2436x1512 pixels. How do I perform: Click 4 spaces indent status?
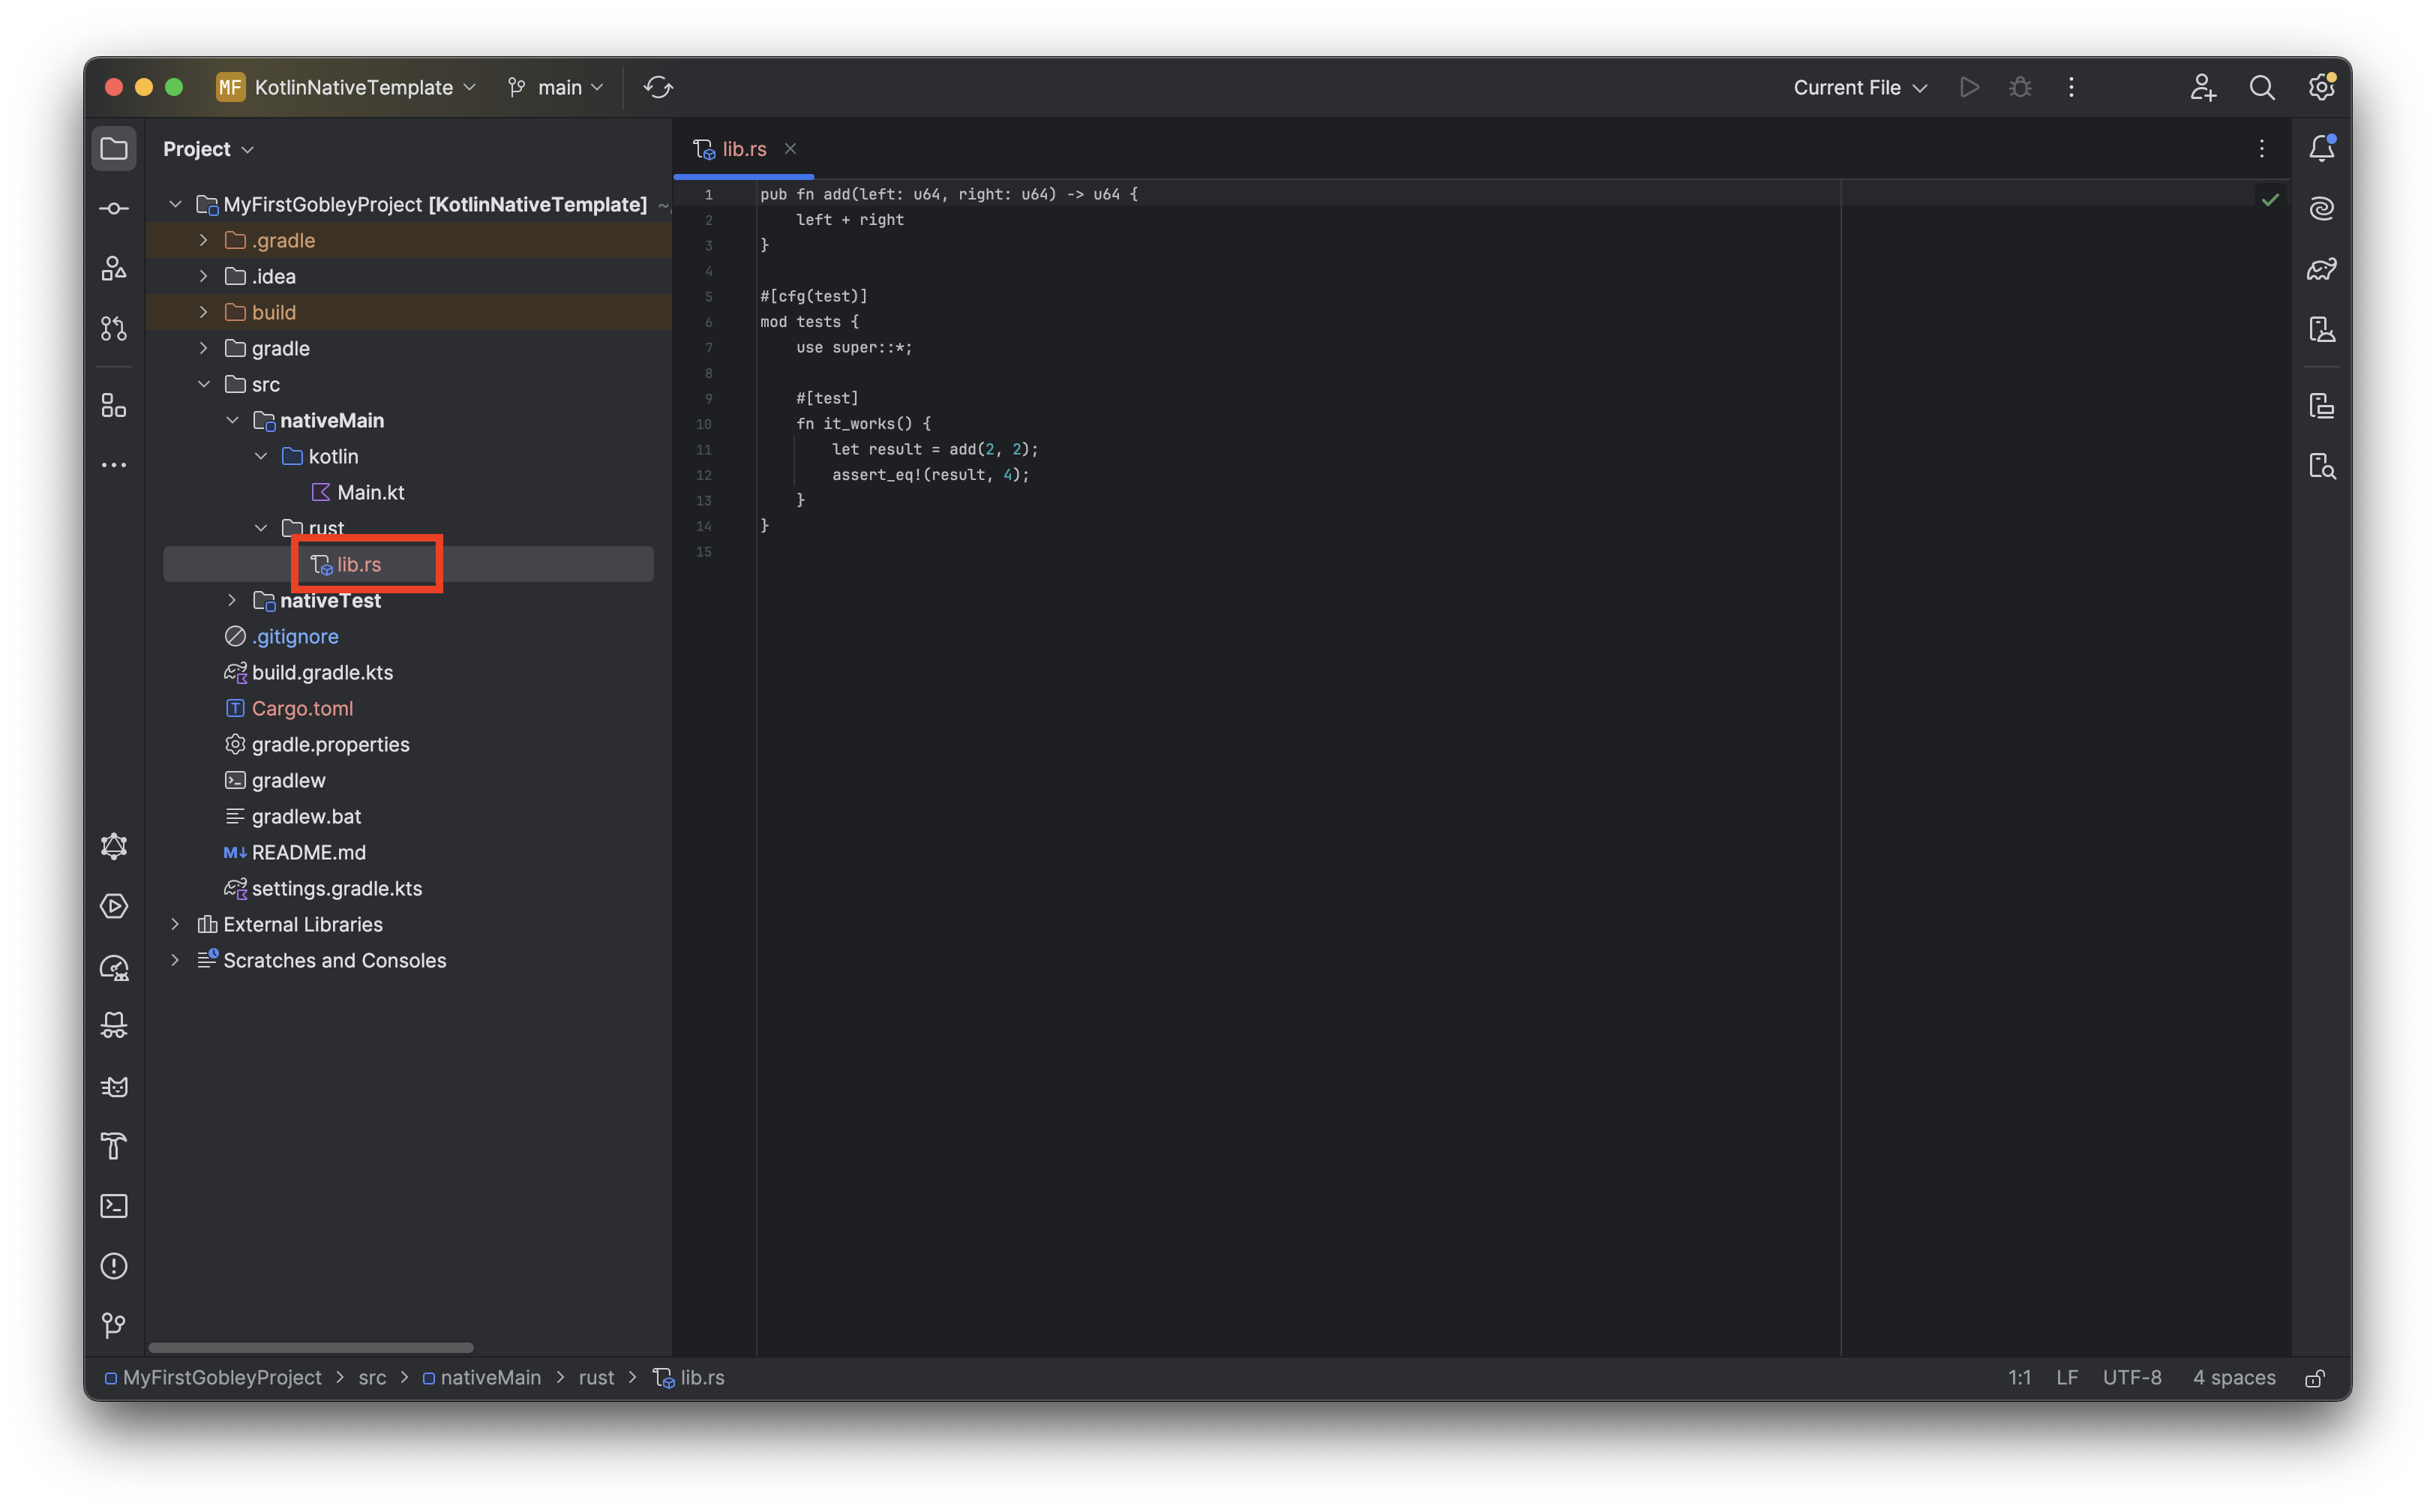point(2234,1378)
